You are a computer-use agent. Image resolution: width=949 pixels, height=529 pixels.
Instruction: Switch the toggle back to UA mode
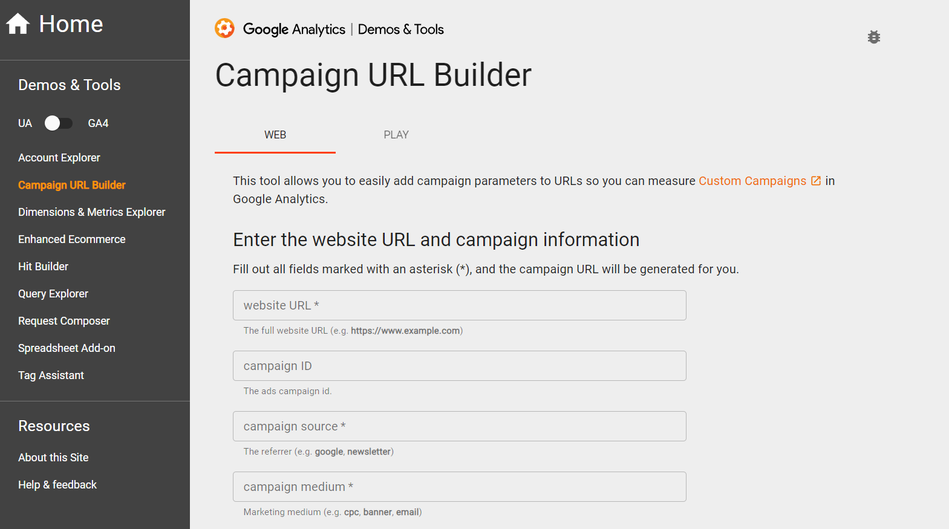click(58, 123)
